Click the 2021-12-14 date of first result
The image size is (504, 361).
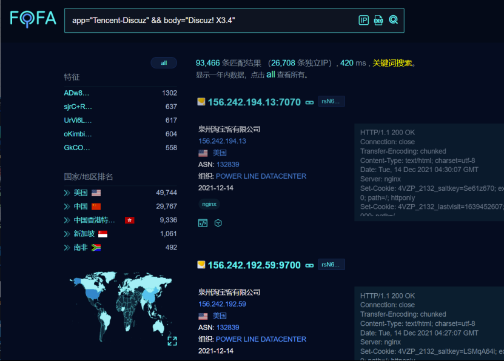click(x=216, y=188)
